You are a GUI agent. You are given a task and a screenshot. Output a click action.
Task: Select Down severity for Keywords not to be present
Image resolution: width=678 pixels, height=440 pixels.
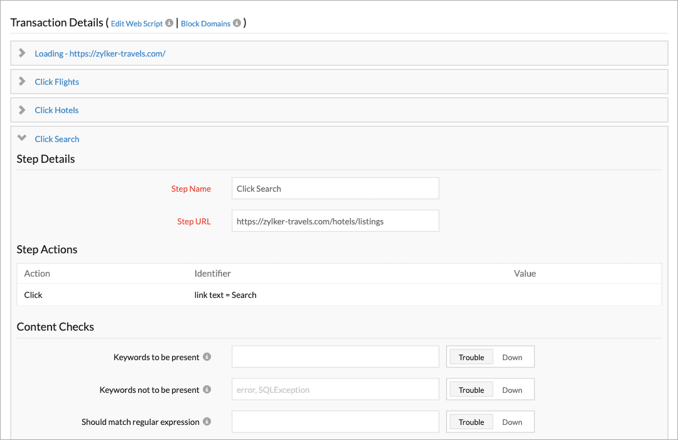(512, 389)
